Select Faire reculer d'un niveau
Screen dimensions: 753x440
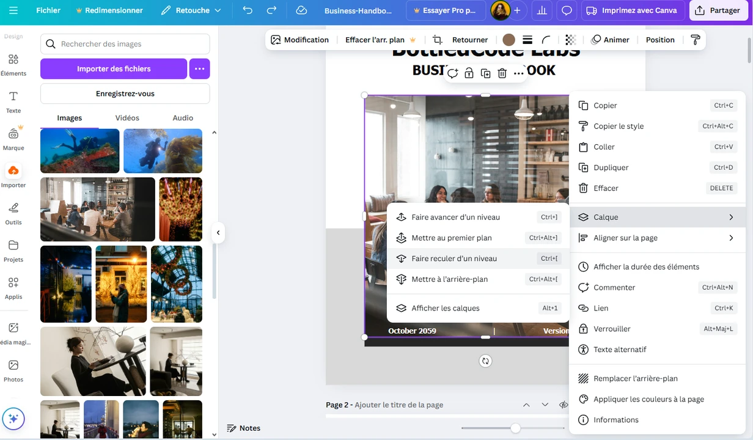tap(454, 258)
